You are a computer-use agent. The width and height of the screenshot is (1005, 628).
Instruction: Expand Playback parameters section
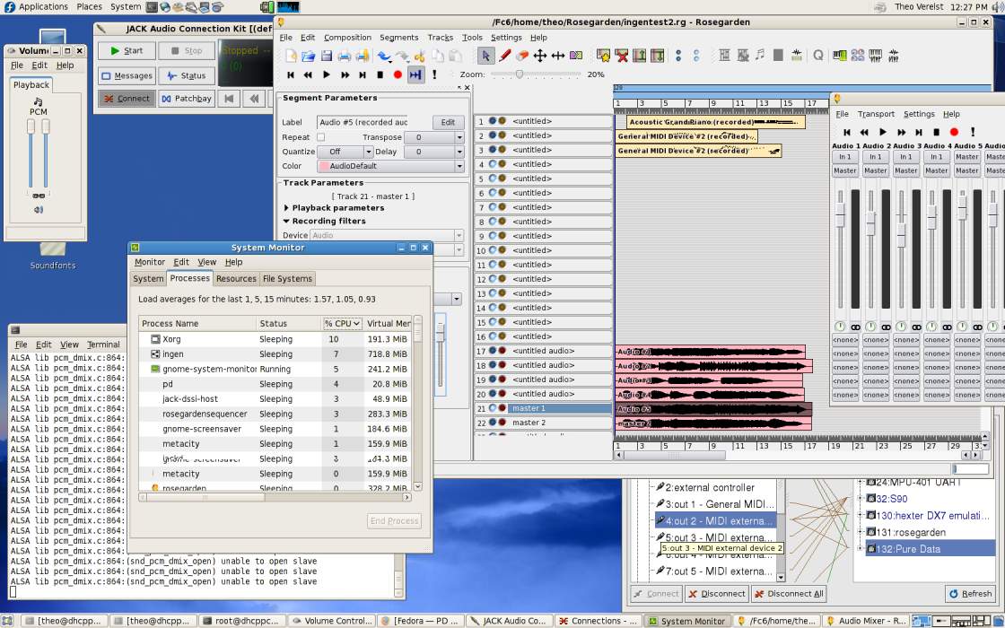point(286,208)
